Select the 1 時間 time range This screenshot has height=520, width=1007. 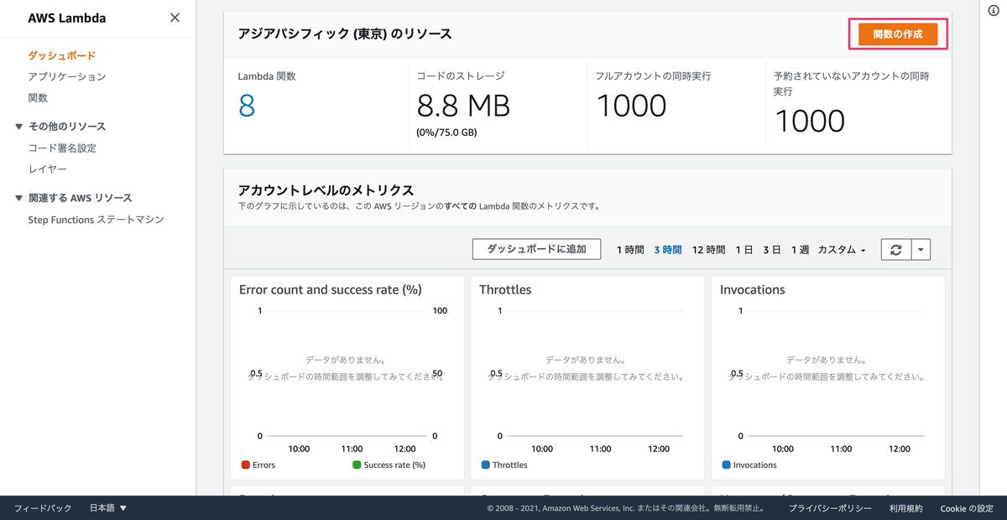(x=630, y=250)
